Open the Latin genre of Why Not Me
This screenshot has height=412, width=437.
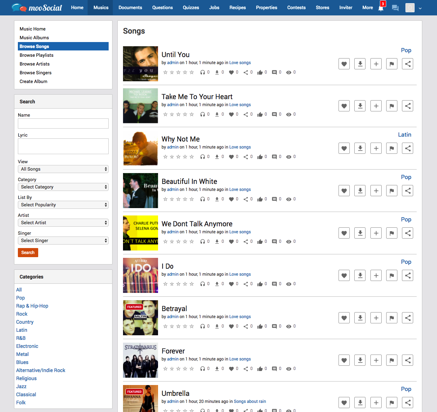(x=405, y=135)
